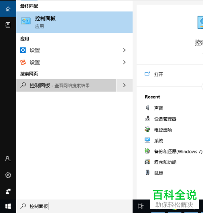Click the orange Sogou settings icon
Screen dimensions: 203x213
click(23, 62)
